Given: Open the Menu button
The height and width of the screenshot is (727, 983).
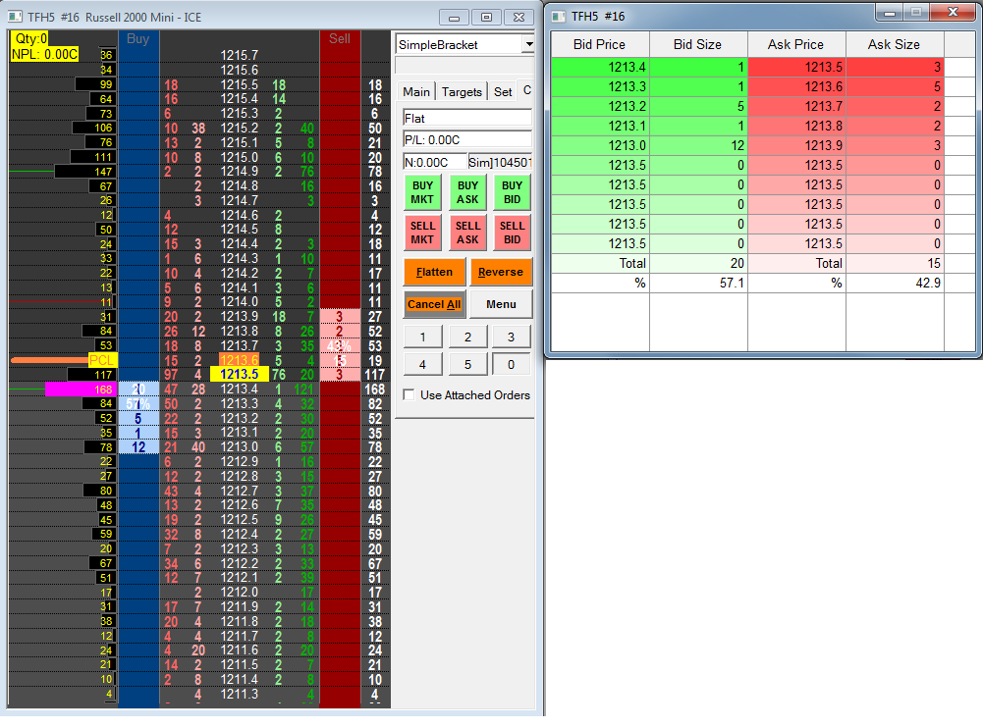Looking at the screenshot, I should pyautogui.click(x=501, y=304).
